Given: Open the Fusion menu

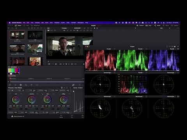Looking at the screenshot, I should coord(63,23).
